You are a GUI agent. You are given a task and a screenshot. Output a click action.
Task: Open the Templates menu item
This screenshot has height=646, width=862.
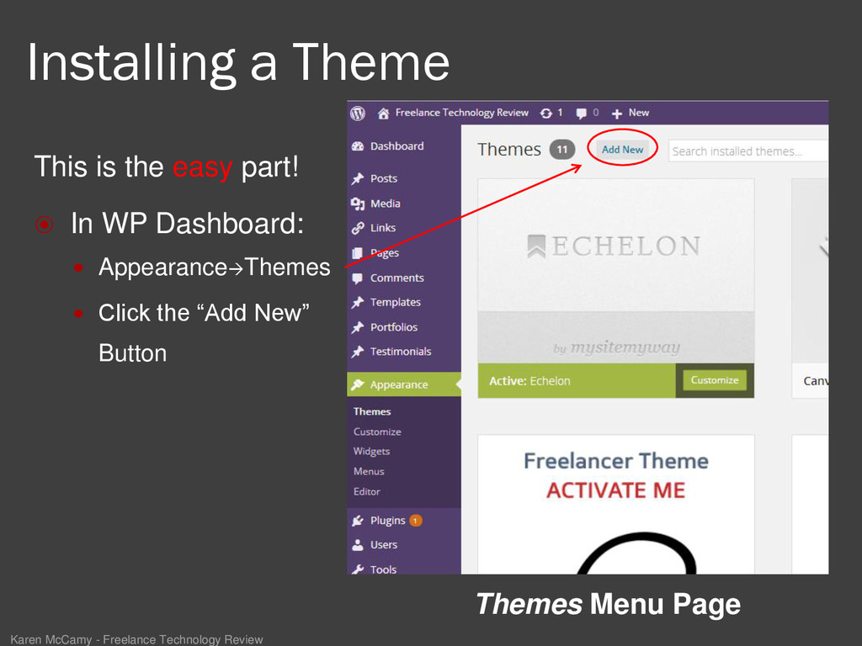click(396, 302)
